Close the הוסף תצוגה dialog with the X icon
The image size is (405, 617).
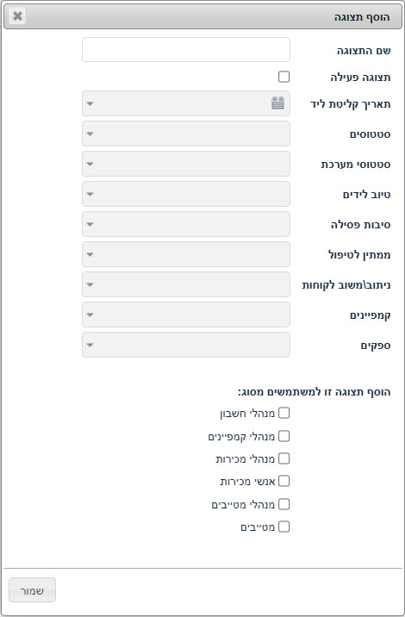[17, 16]
